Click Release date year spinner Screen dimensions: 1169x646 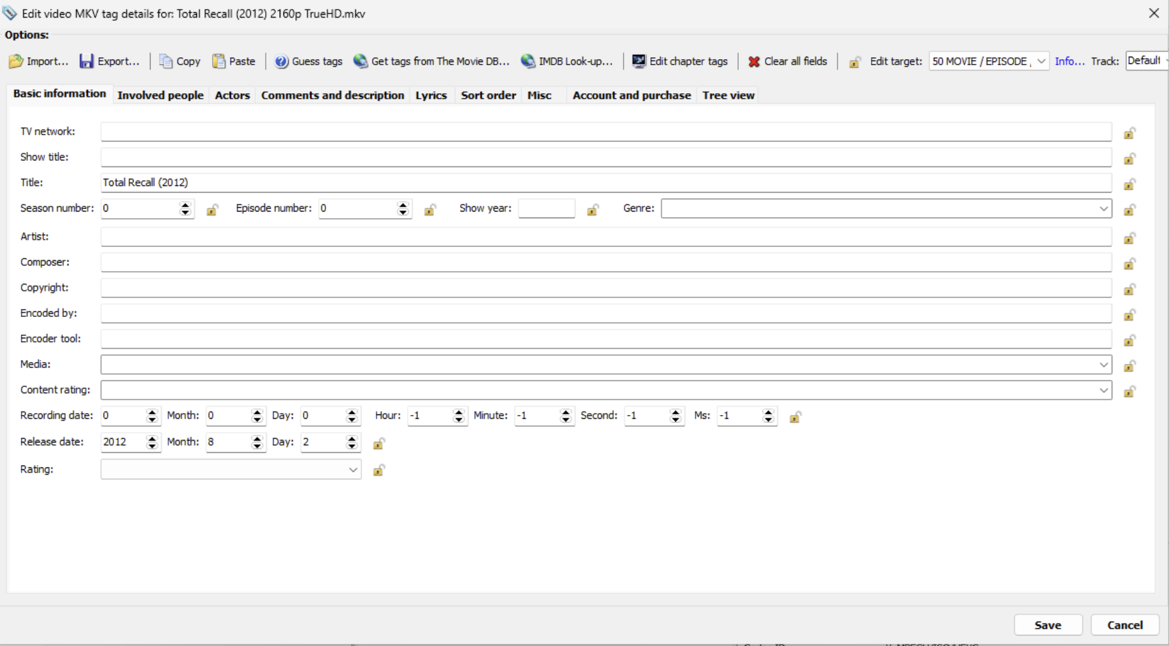[x=152, y=442]
